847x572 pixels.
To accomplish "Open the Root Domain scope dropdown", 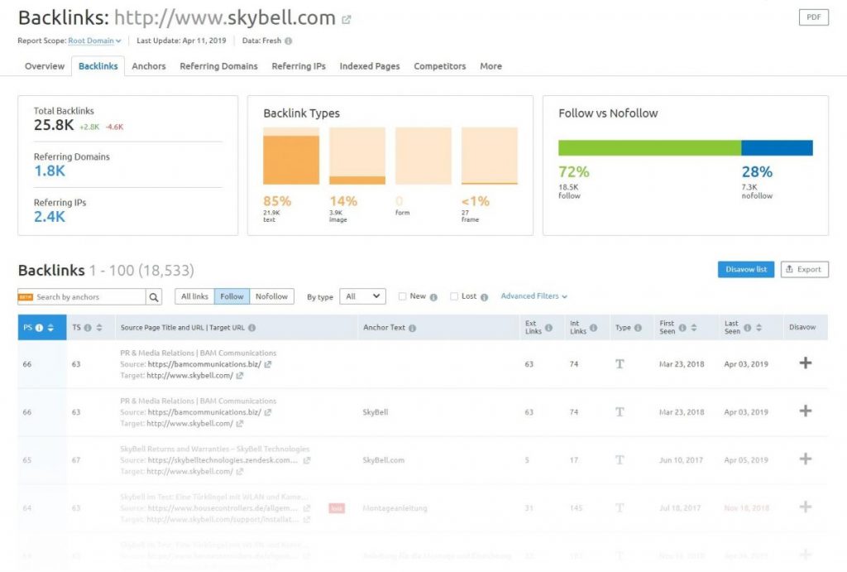I will [x=94, y=41].
